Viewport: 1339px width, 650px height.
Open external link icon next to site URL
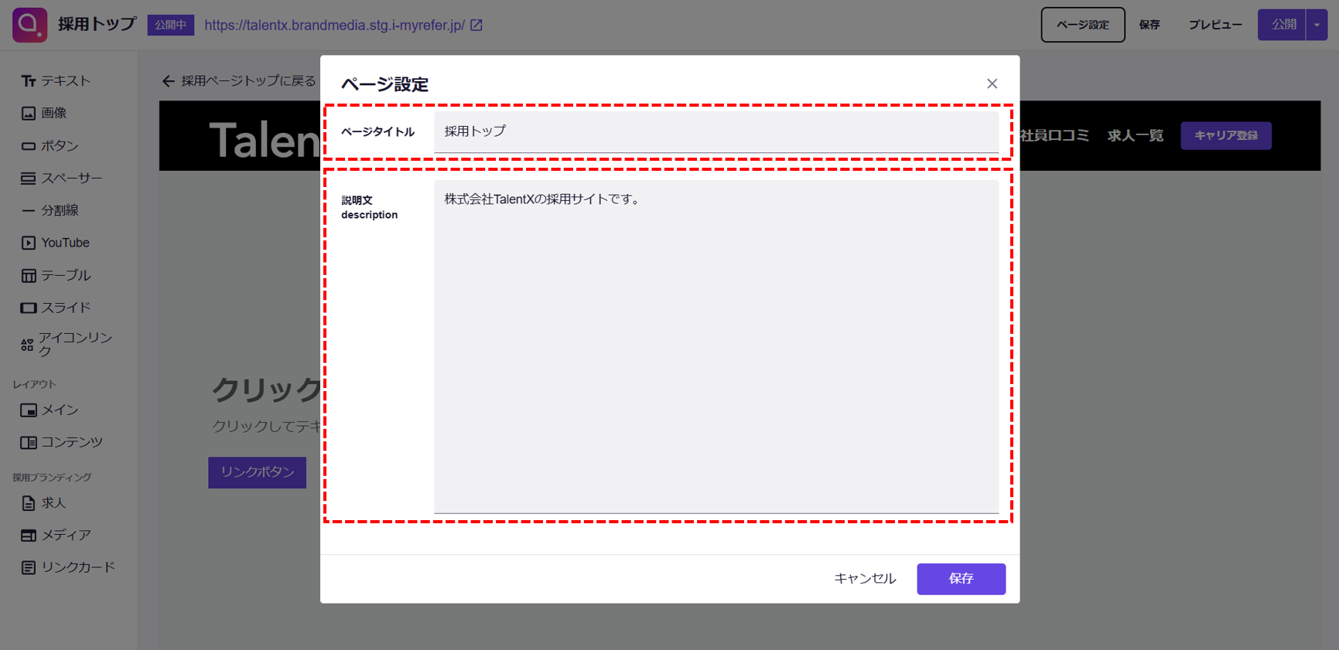(477, 26)
